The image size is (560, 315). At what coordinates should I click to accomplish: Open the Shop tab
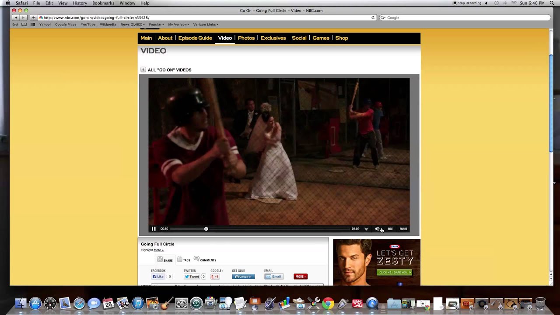342,38
